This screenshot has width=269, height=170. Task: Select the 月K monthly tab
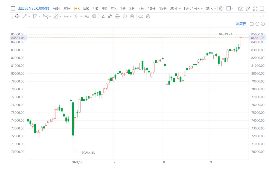[x=95, y=8]
